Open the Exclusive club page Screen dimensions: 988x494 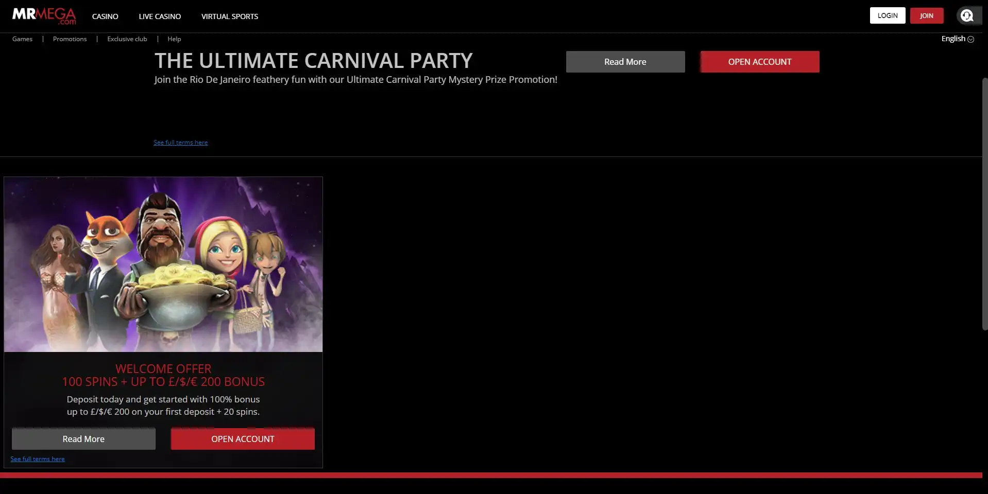click(127, 39)
